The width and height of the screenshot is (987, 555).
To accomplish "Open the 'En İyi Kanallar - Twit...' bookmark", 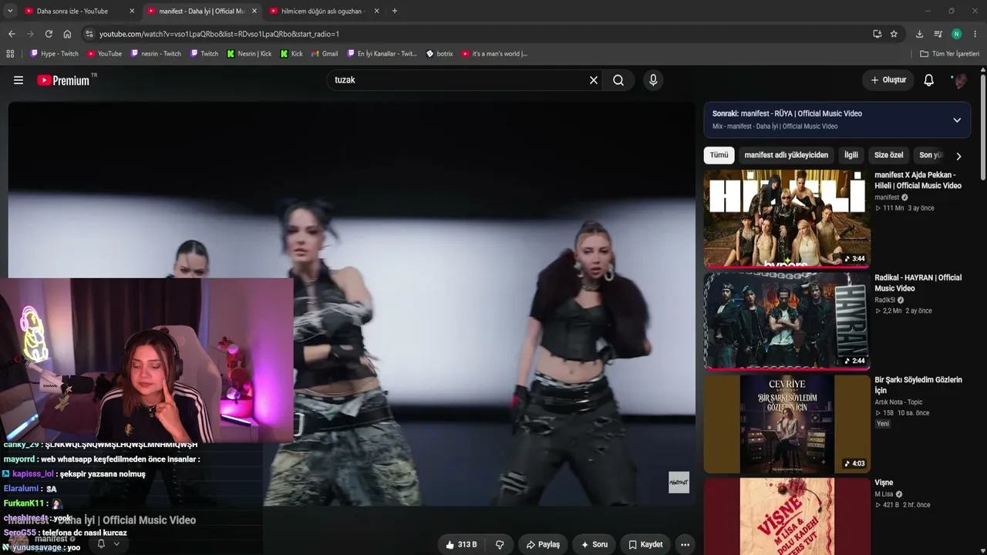I will [382, 54].
